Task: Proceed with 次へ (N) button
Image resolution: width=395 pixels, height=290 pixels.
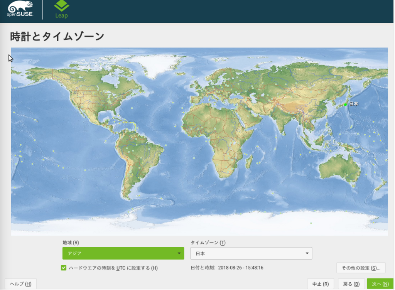Action: 380,284
